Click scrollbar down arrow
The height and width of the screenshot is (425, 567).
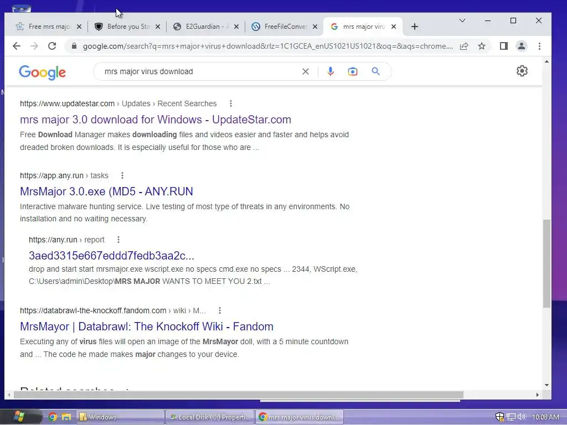pos(547,385)
